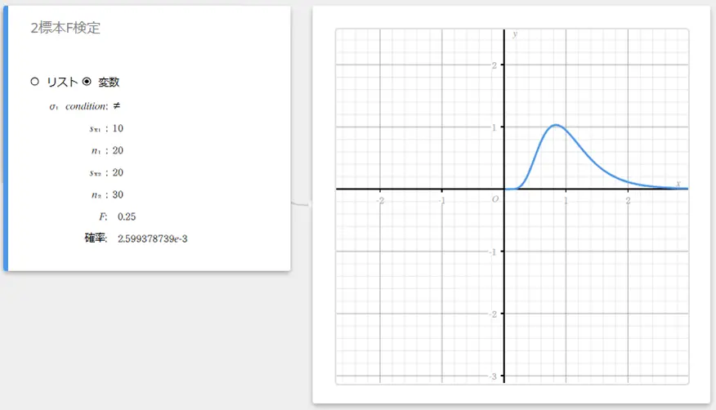Image resolution: width=716 pixels, height=410 pixels.
Task: Select the リスト radio button
Action: click(x=34, y=82)
